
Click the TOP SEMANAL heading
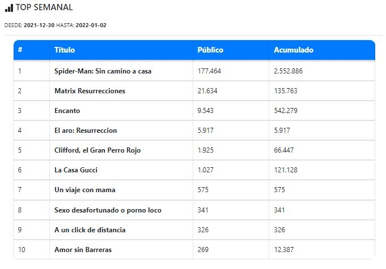point(44,8)
